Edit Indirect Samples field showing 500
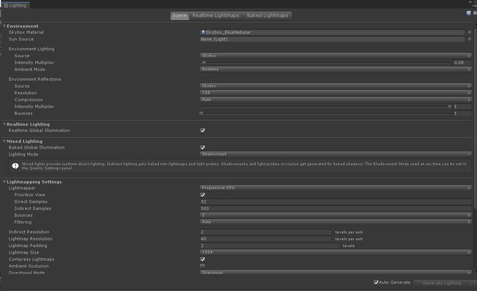The image size is (477, 291). (336, 208)
